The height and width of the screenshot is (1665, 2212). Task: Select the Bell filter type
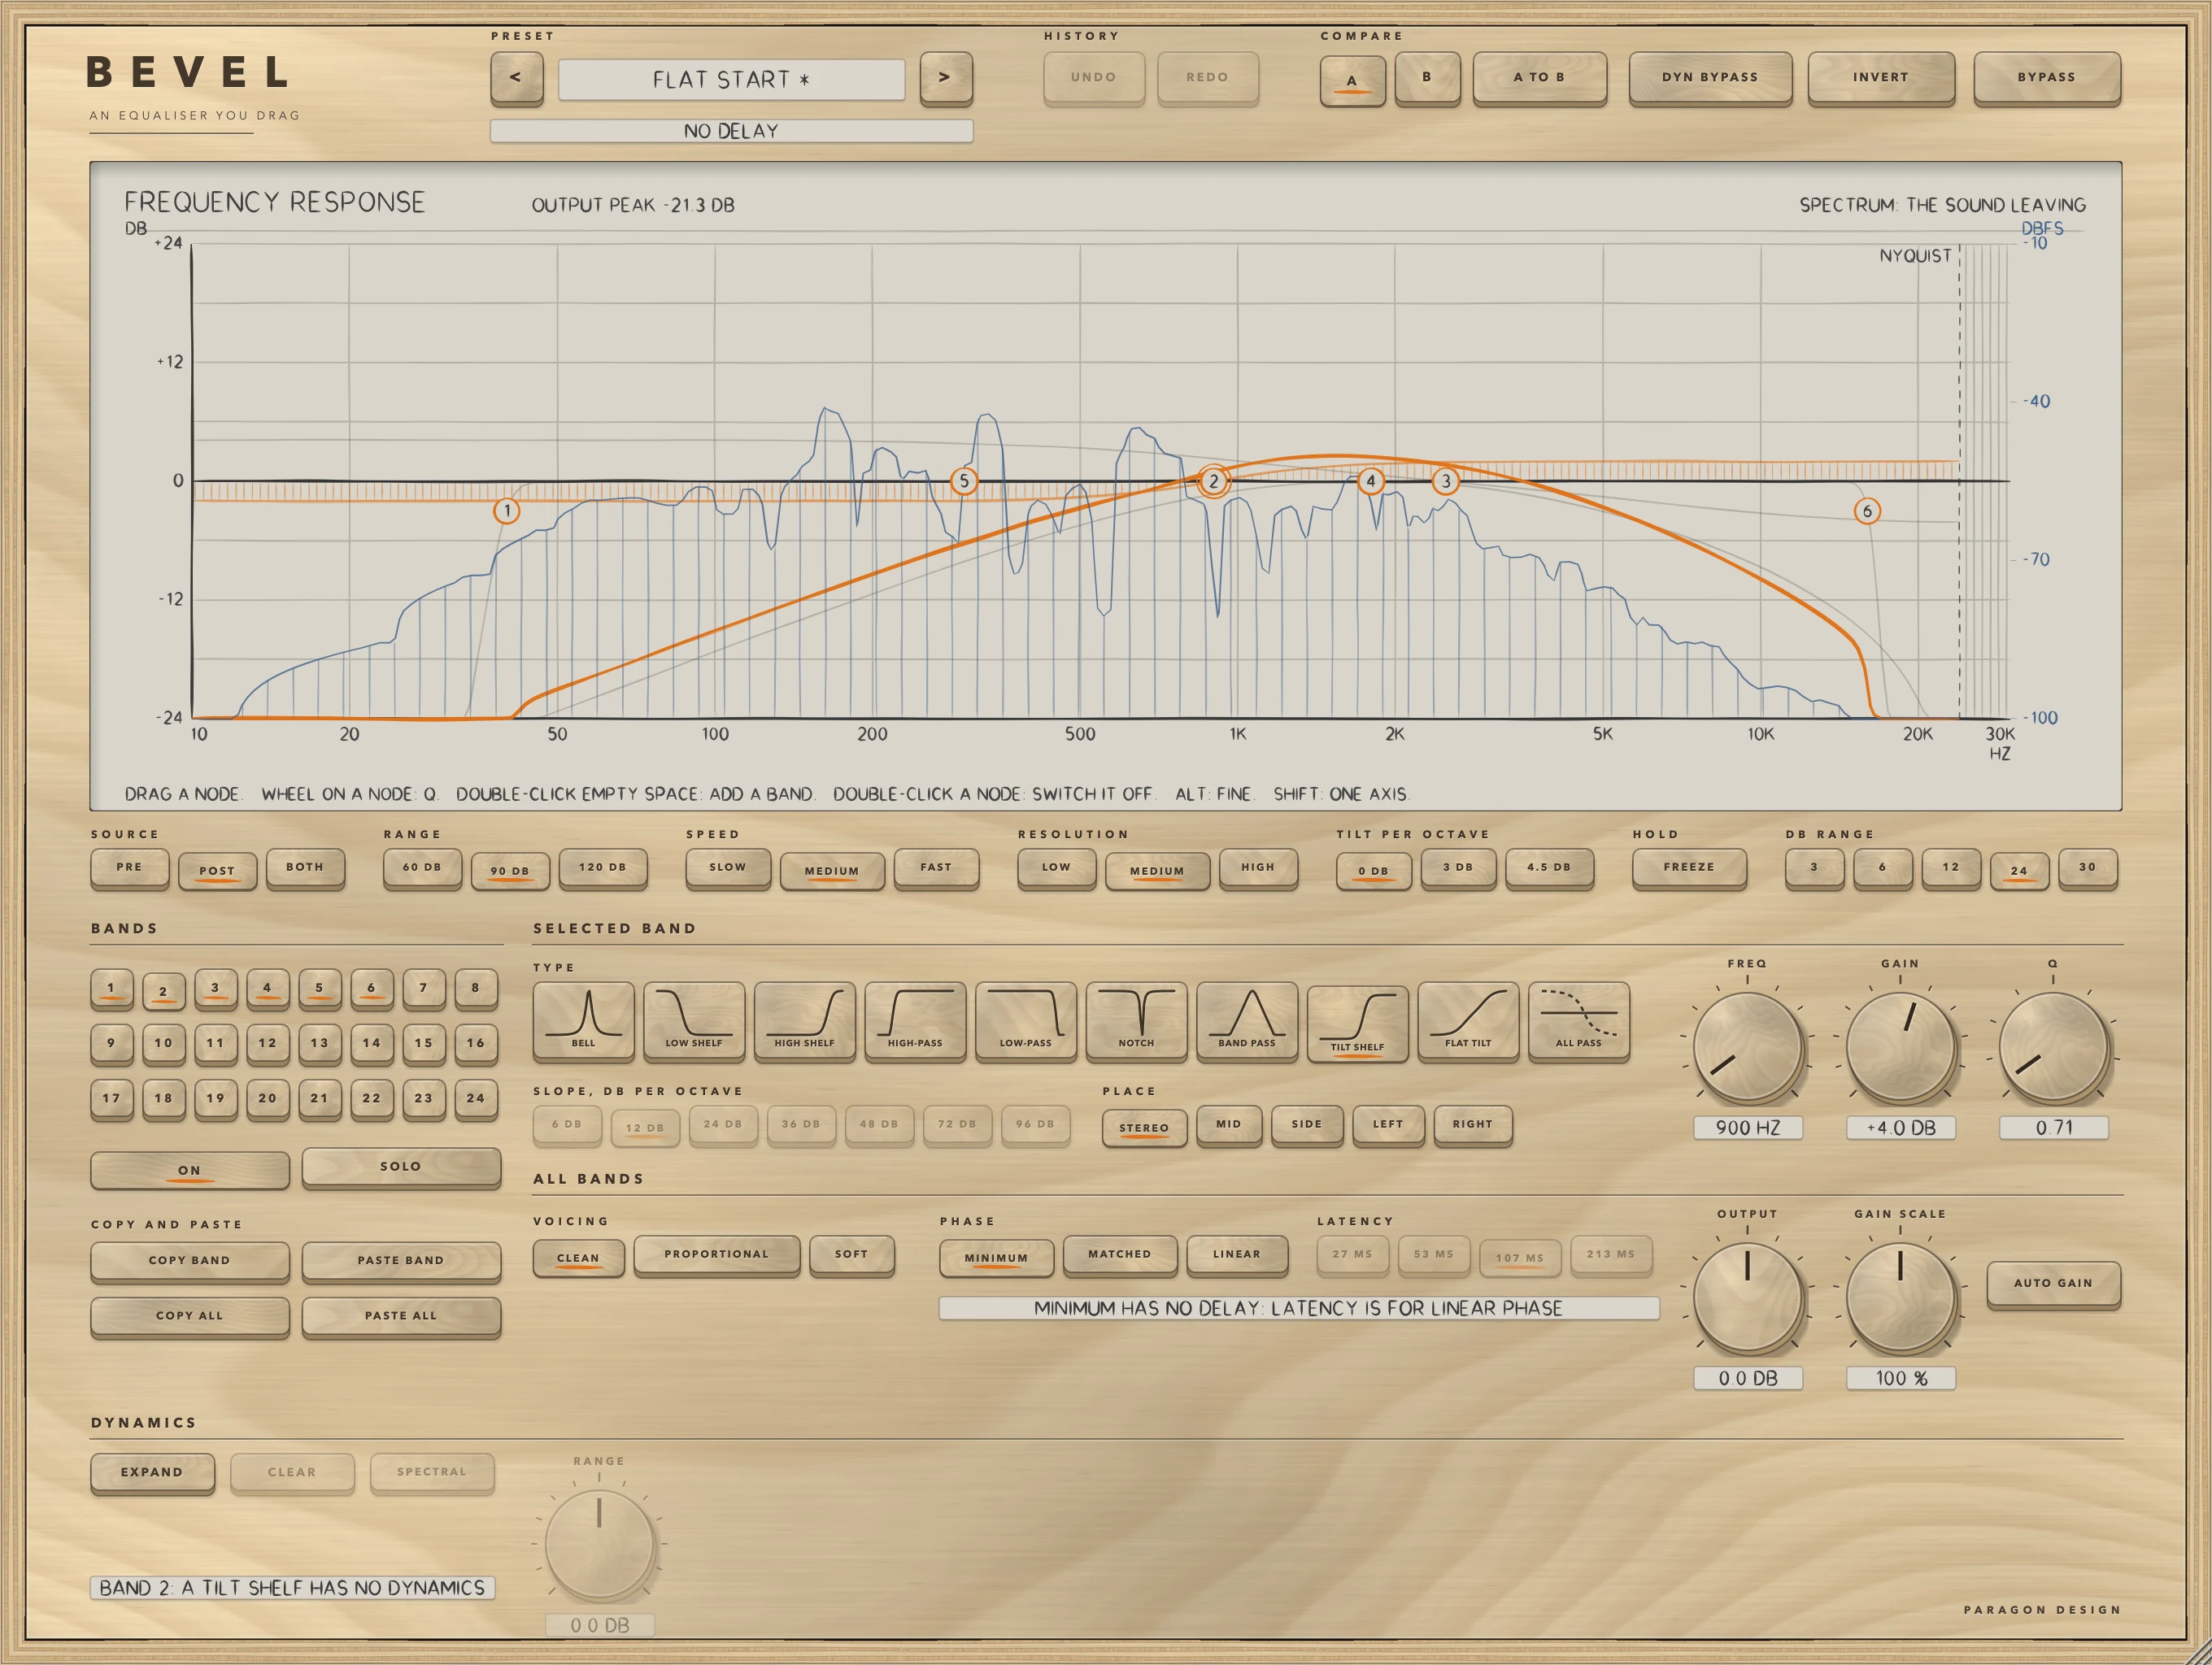[x=583, y=1020]
